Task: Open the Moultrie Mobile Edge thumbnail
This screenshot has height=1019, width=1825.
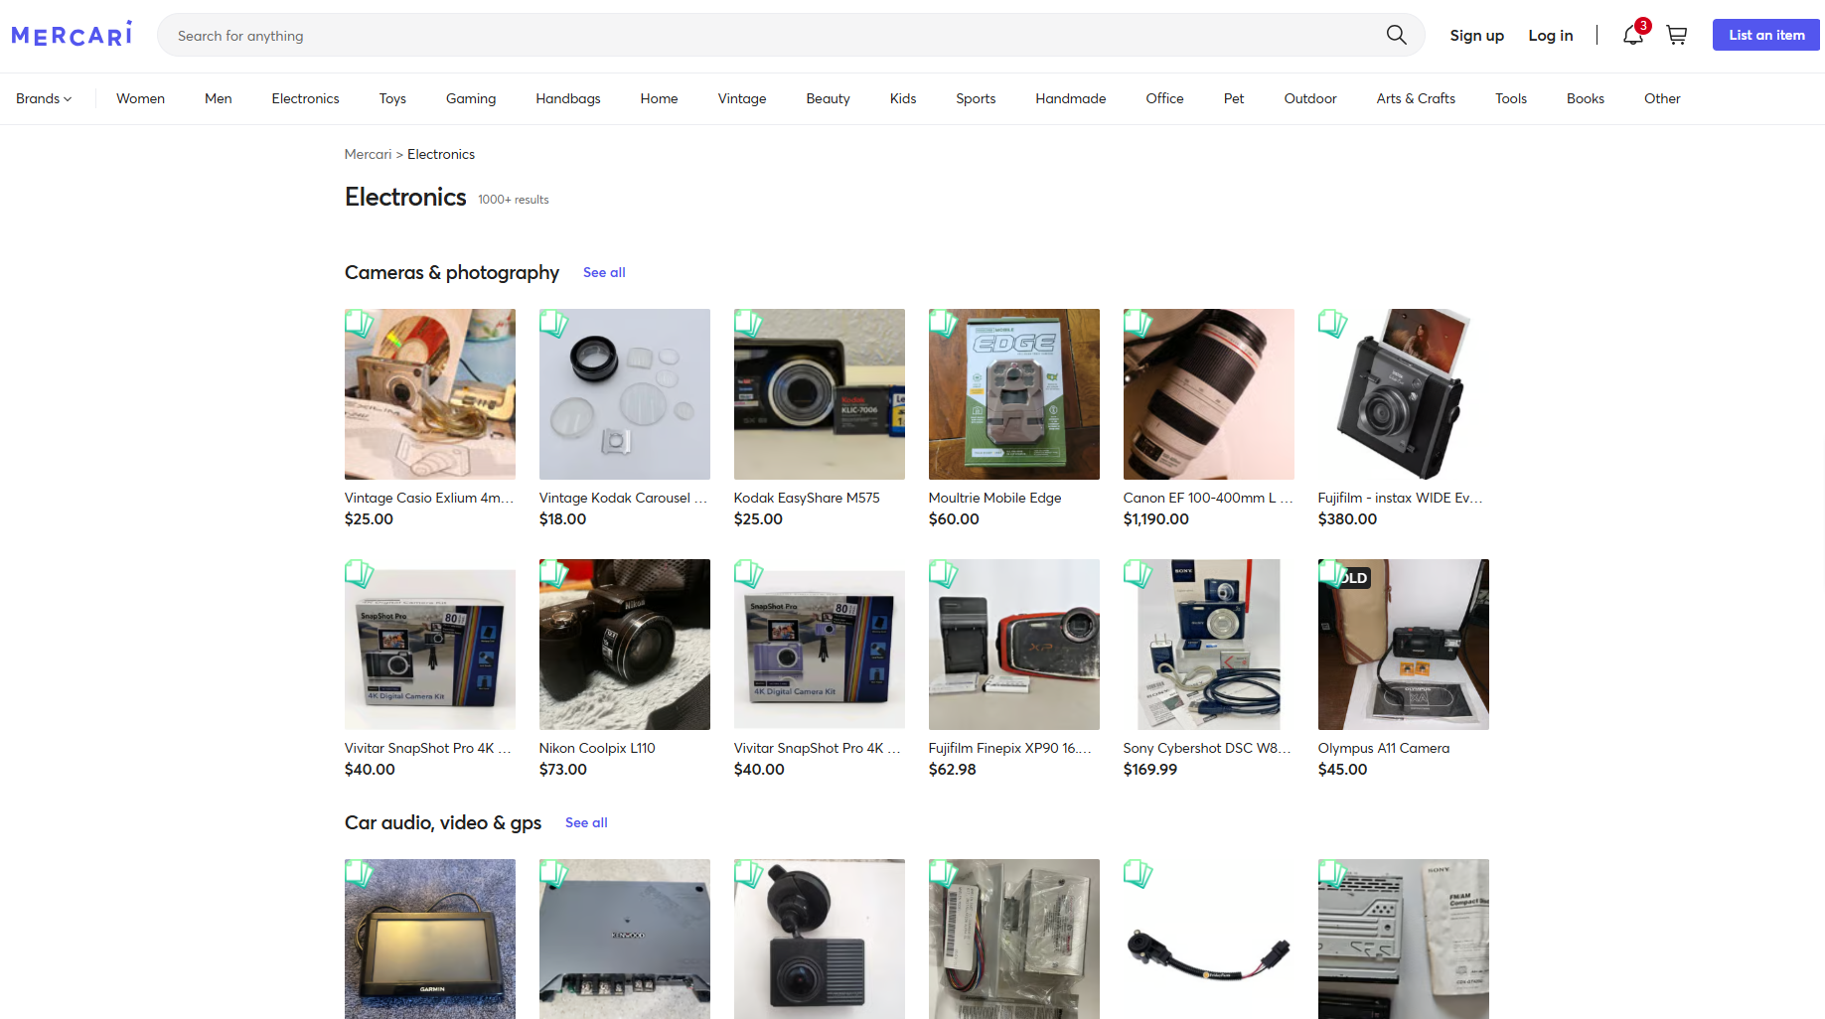Action: [x=1014, y=394]
